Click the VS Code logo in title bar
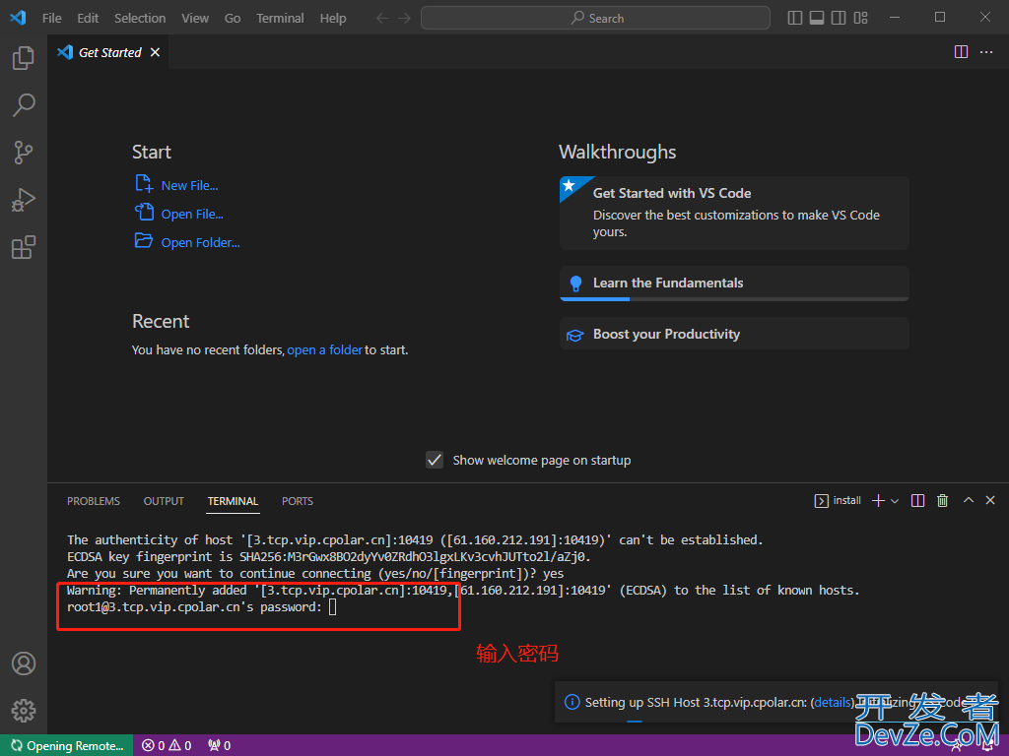The height and width of the screenshot is (756, 1009). (18, 18)
